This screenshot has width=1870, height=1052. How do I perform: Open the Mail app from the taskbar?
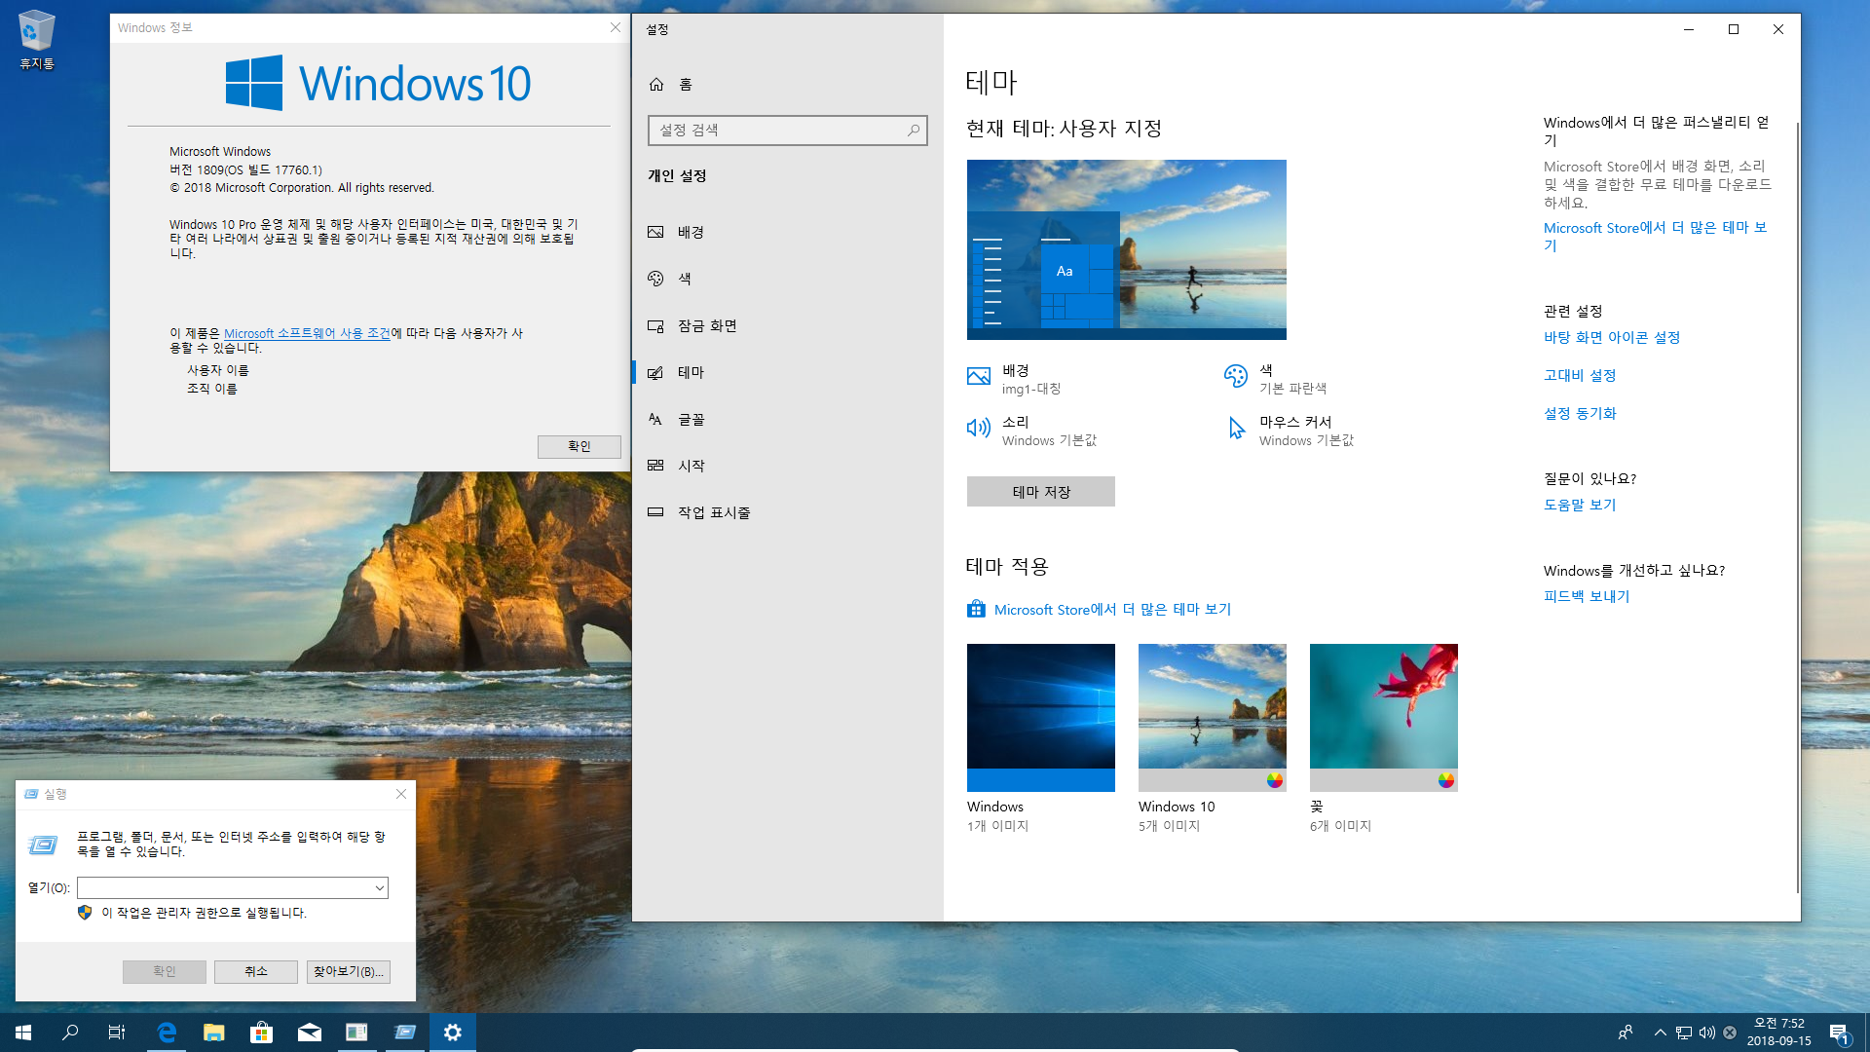[310, 1033]
